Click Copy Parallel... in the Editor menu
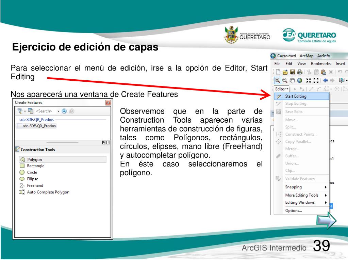This screenshot has height=260, width=348. click(302, 141)
